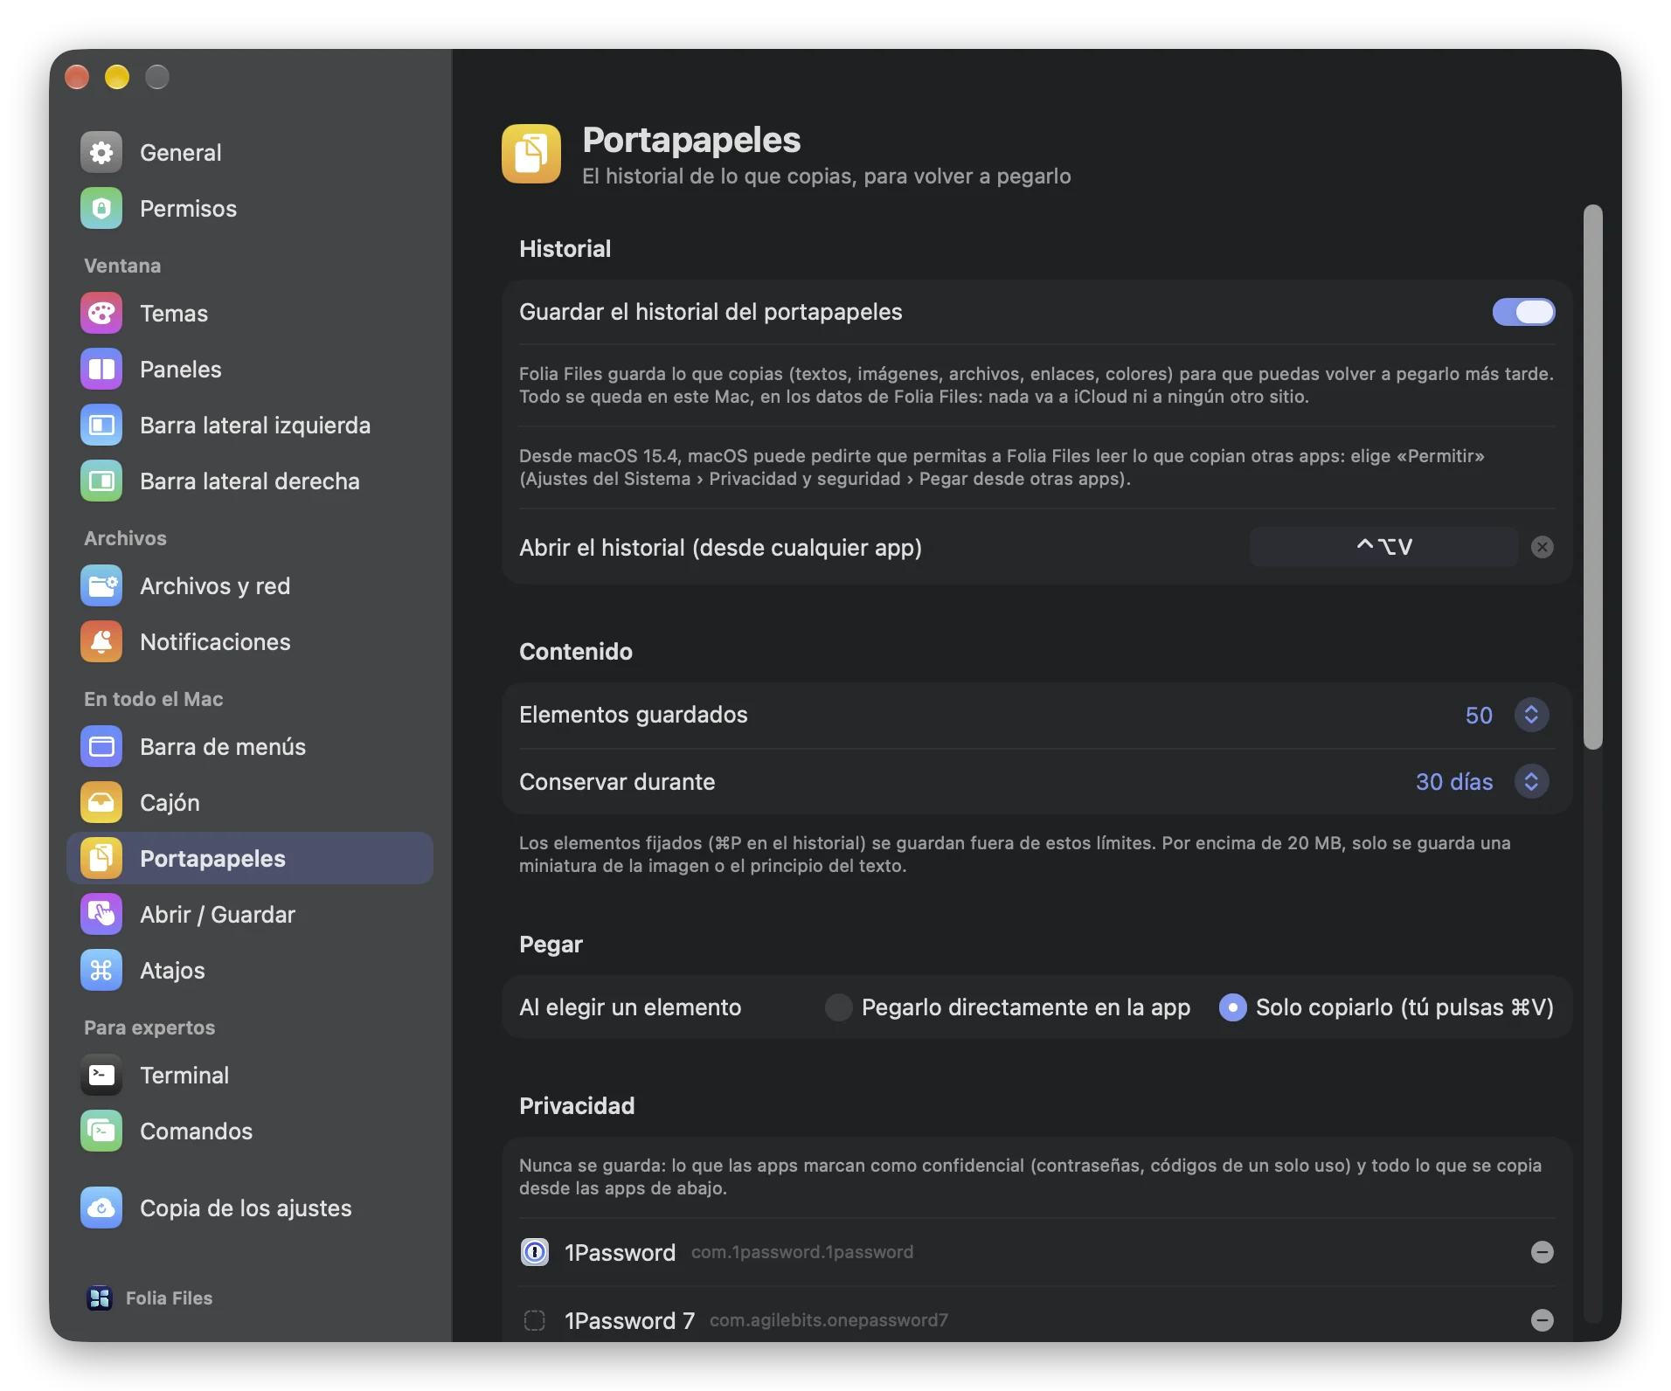This screenshot has height=1391, width=1671.
Task: Click the 1Password 7 placeholder icon
Action: (x=535, y=1320)
